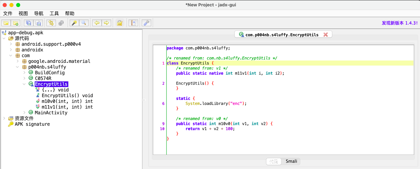Open the APK signature node

(32, 124)
